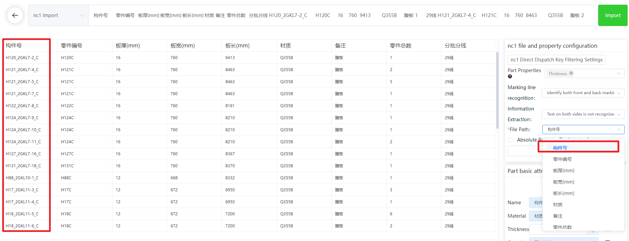Select the Absolute Path radio button

pos(510,140)
